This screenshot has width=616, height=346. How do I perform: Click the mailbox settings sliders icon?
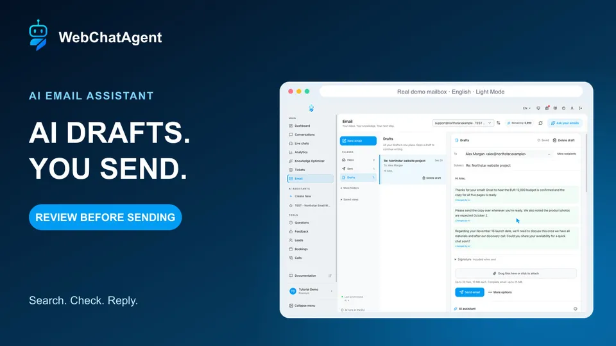click(499, 123)
